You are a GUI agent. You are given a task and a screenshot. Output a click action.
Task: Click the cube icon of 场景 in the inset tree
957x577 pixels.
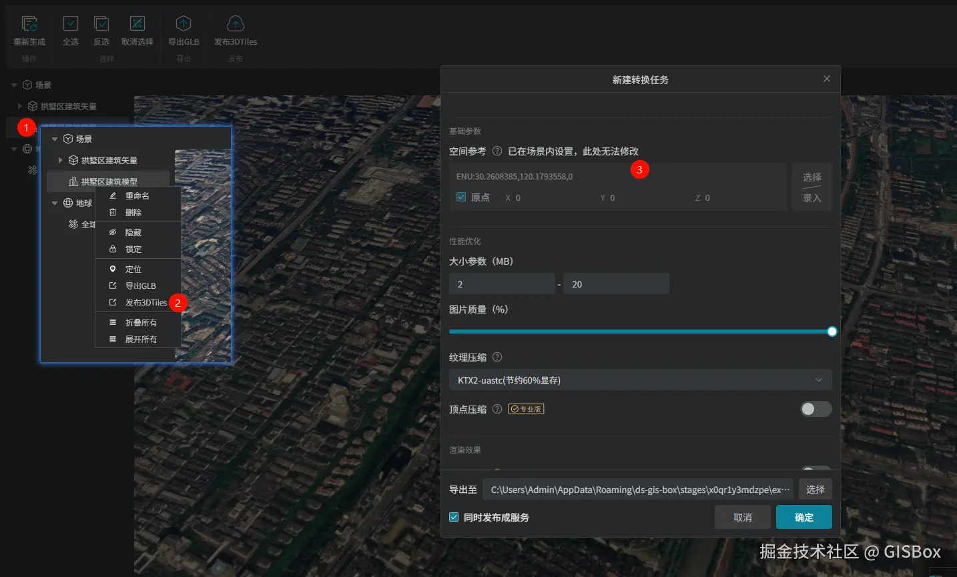pos(68,139)
